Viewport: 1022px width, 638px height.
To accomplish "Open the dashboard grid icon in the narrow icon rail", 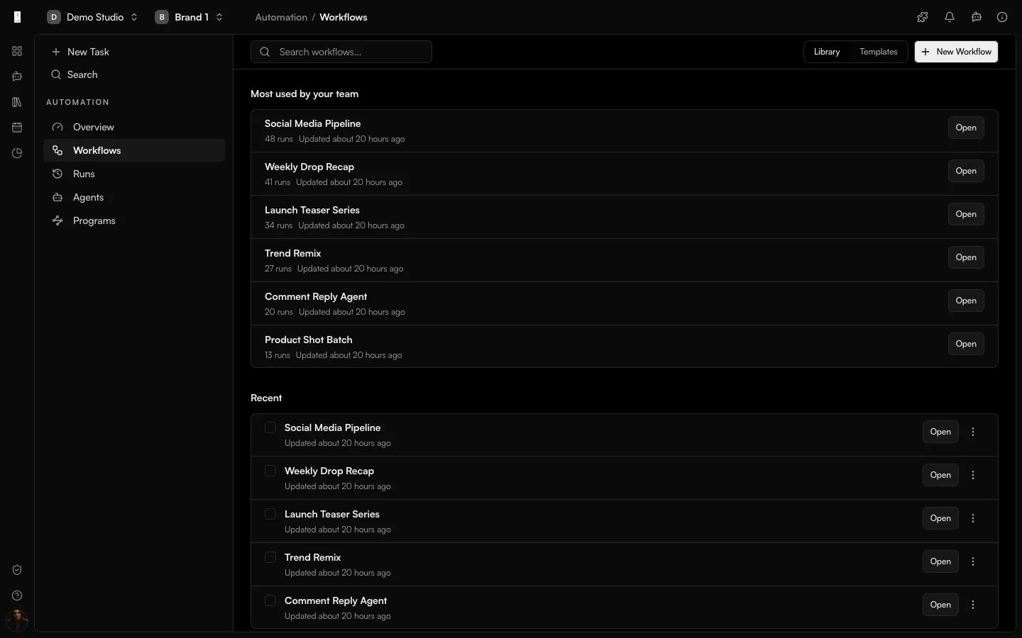I will [17, 51].
